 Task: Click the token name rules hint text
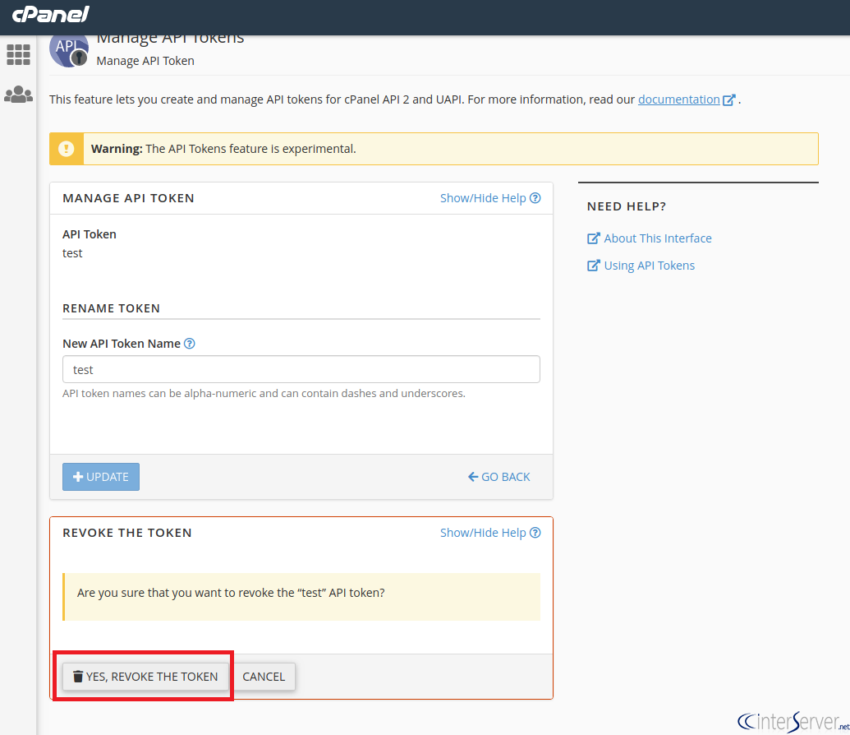click(x=264, y=393)
